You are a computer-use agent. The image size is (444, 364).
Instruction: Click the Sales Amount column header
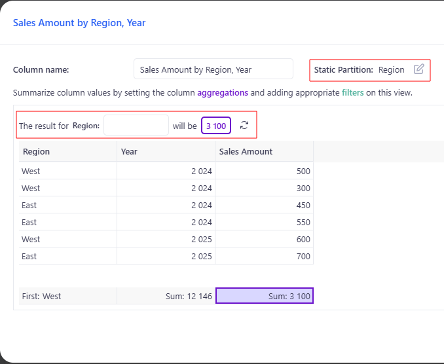click(264, 151)
